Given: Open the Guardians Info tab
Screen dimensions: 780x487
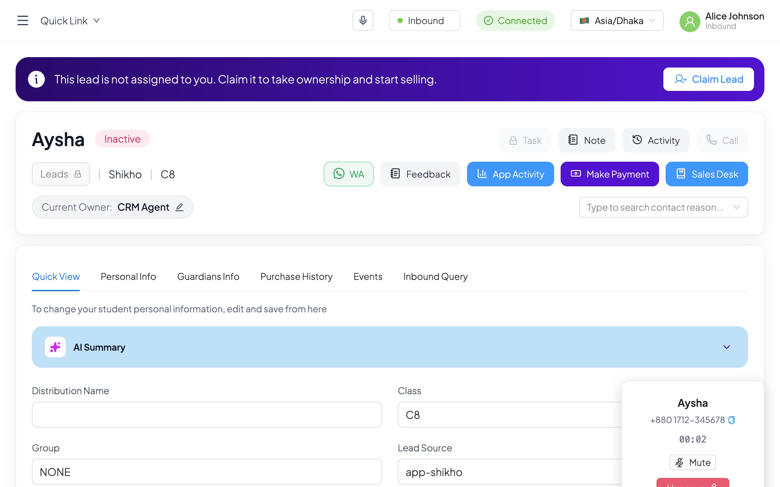Looking at the screenshot, I should click(208, 277).
